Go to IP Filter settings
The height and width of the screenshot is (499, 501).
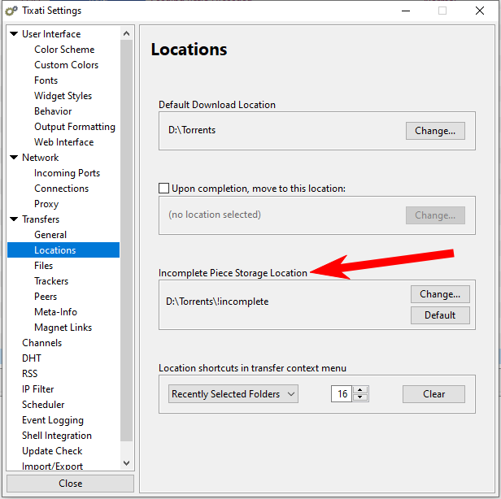coord(37,389)
